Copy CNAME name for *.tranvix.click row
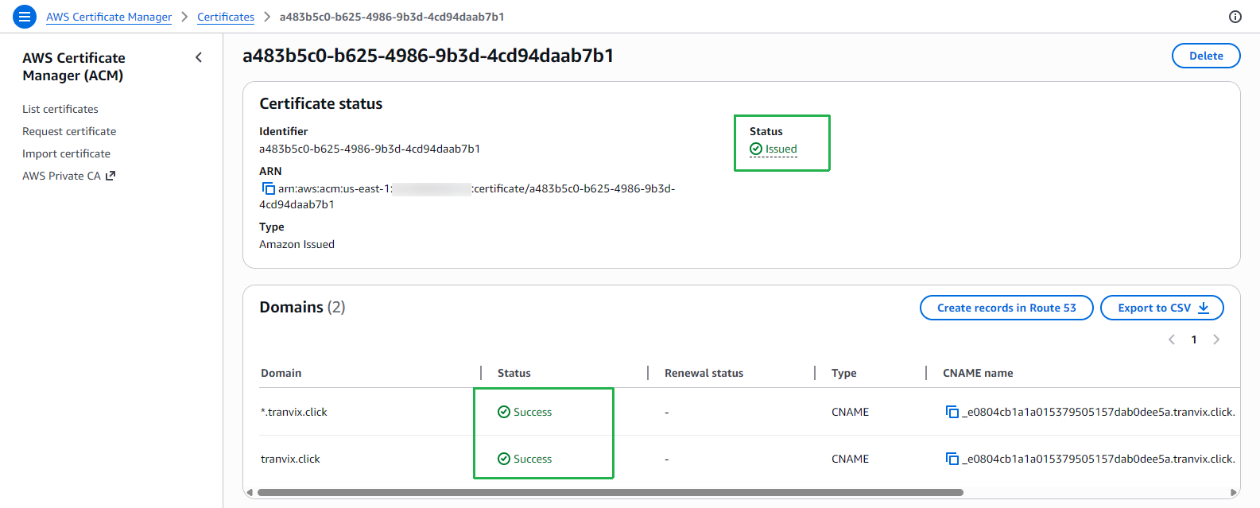Viewport: 1260px width, 508px height. pos(952,412)
